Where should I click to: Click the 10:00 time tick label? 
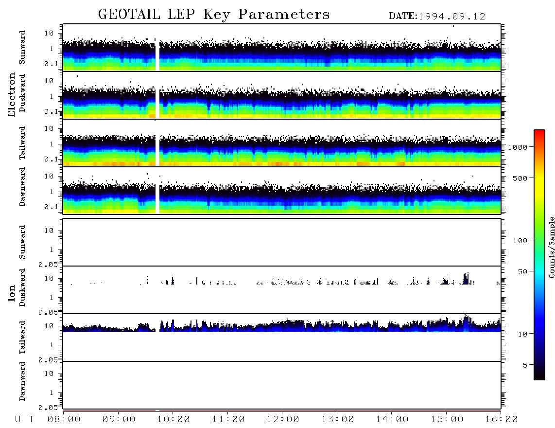173,420
